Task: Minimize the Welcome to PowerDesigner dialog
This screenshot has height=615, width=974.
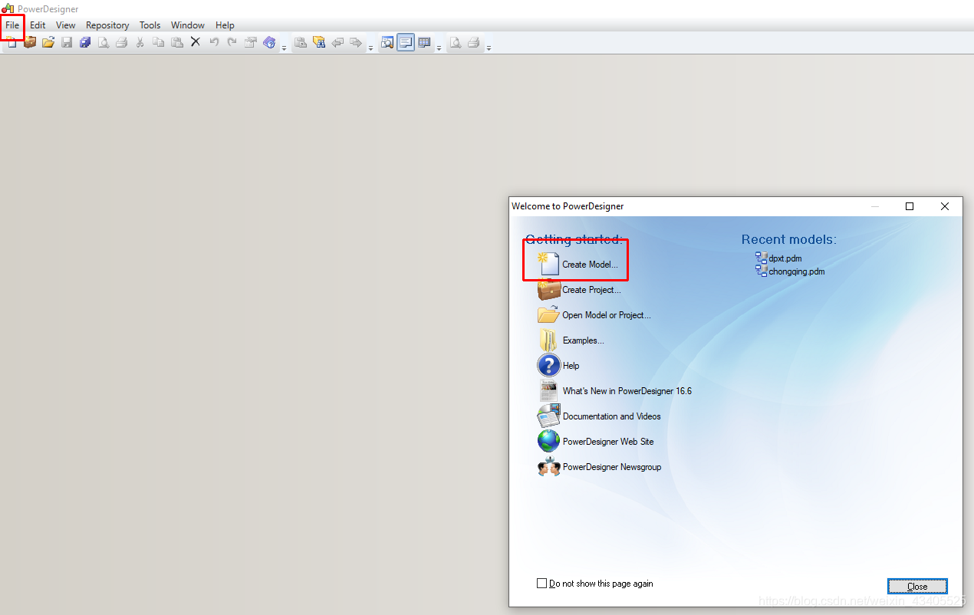Action: pos(875,206)
